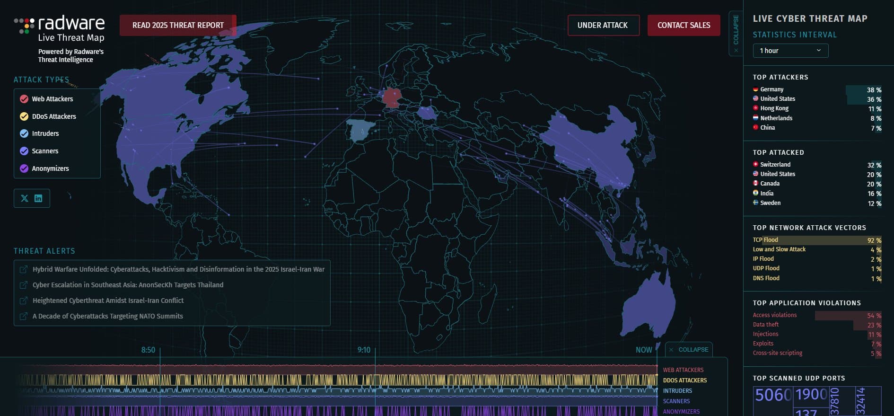Open Heightened Cyberthreat Amidst Israel-Iran Conflict alert
The height and width of the screenshot is (416, 894).
(x=108, y=301)
